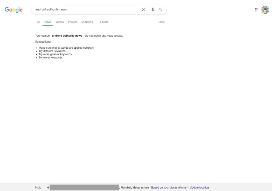Expand the More search categories menu

pos(104,22)
